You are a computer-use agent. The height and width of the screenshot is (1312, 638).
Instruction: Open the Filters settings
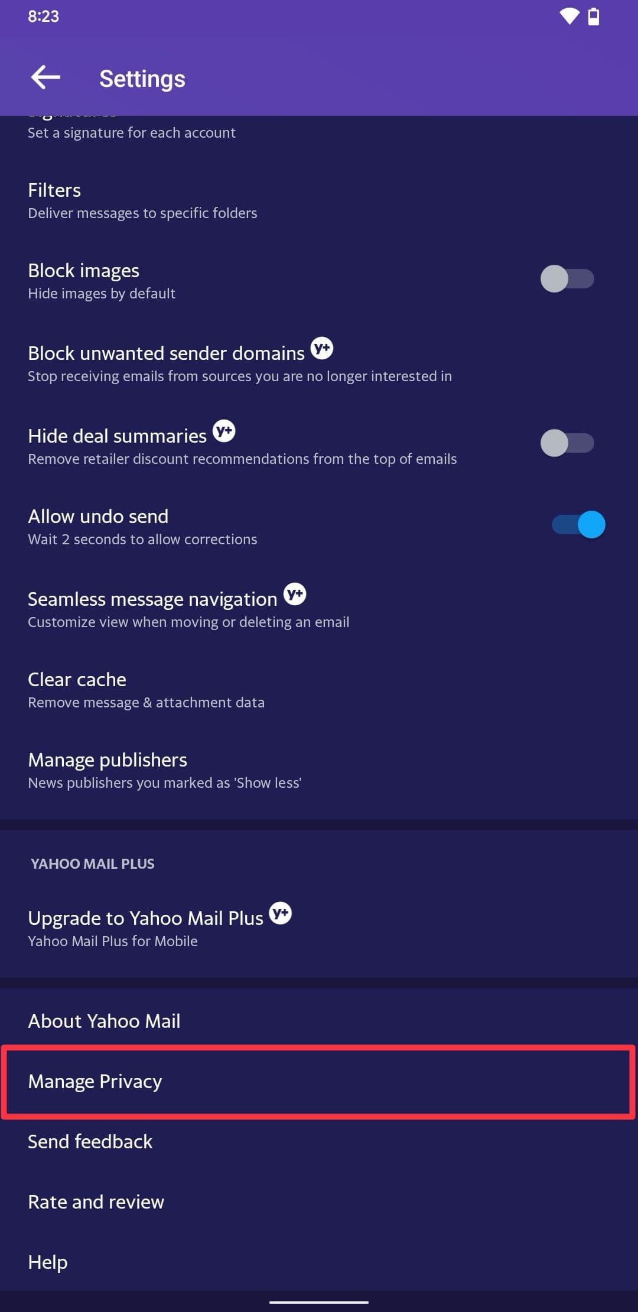tap(142, 201)
